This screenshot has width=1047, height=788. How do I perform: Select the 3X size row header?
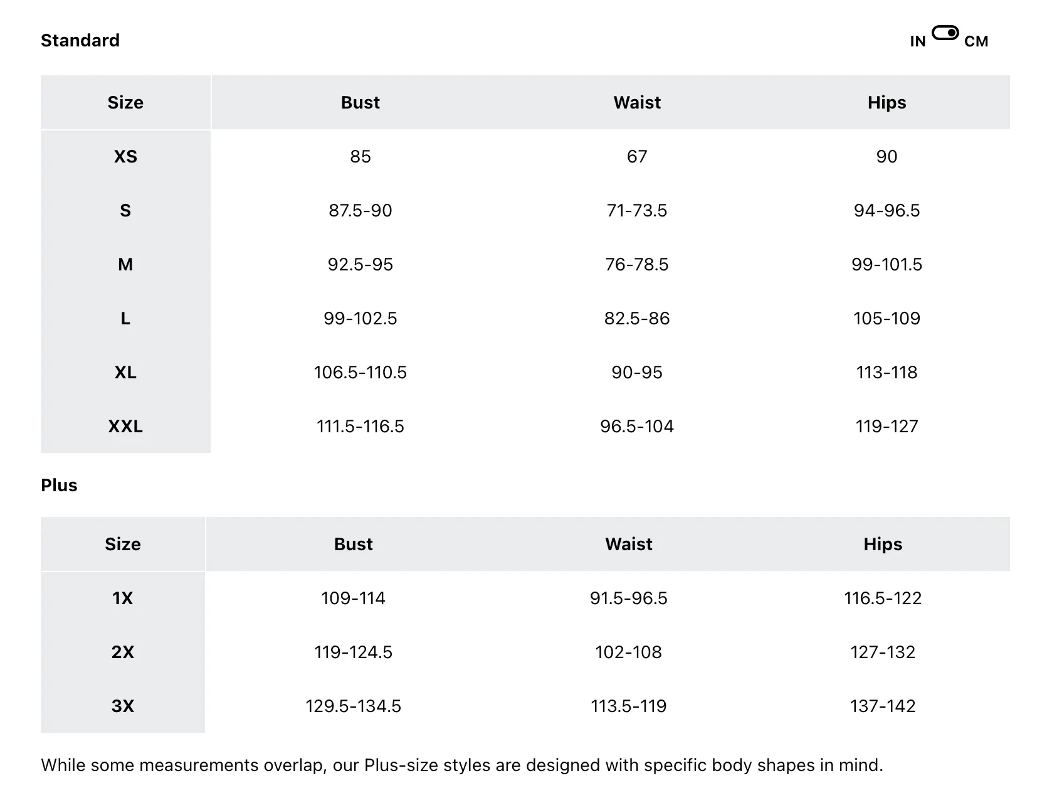(123, 706)
